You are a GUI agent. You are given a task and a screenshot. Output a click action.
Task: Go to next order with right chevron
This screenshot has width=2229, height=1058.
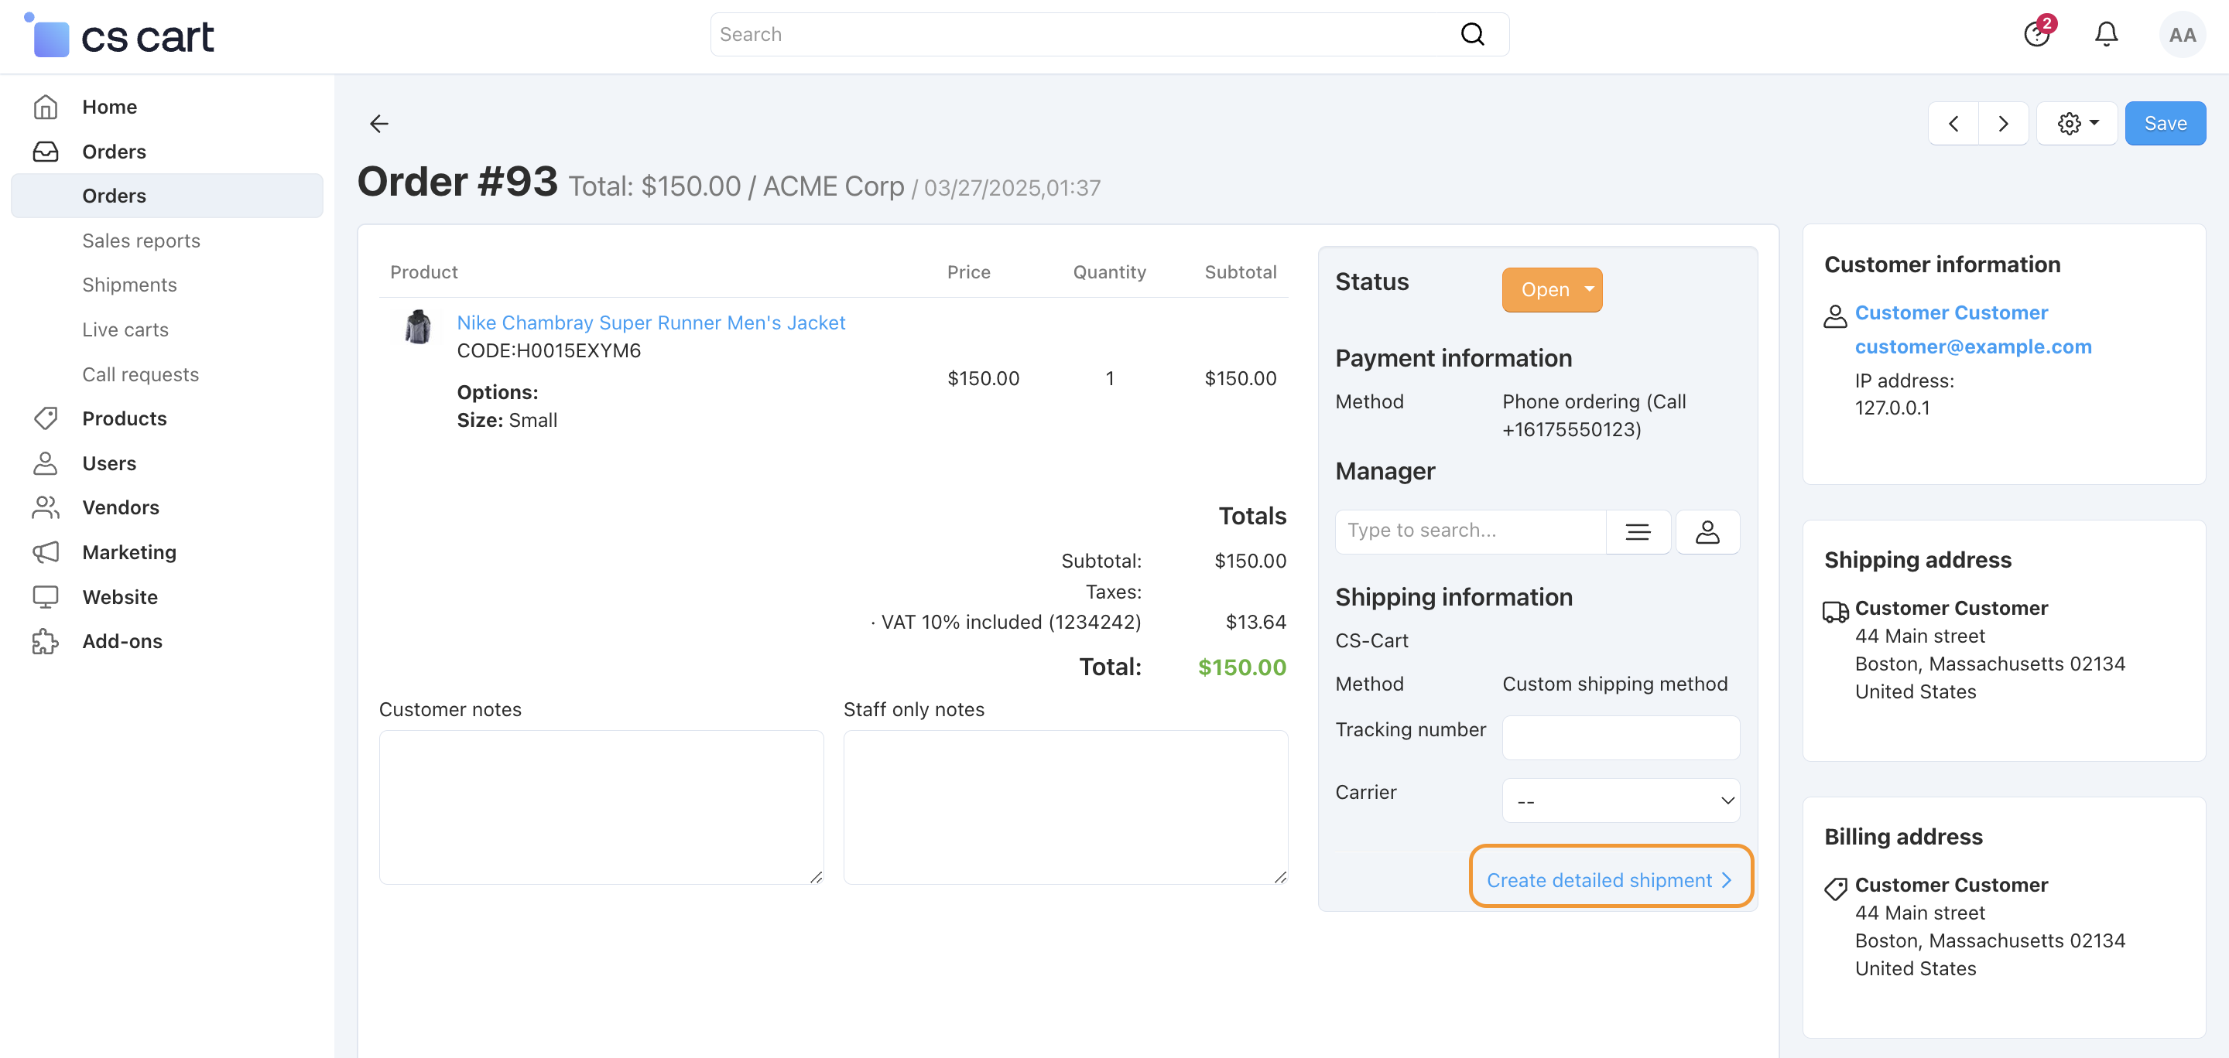click(x=2003, y=124)
